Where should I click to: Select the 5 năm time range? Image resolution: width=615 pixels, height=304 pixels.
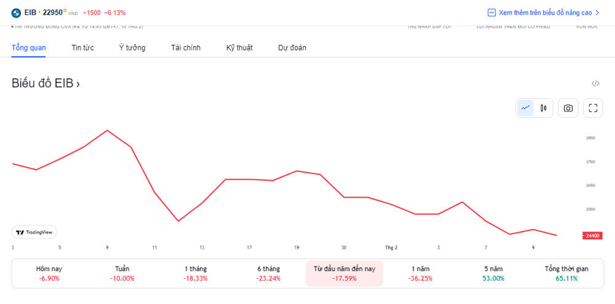493,273
